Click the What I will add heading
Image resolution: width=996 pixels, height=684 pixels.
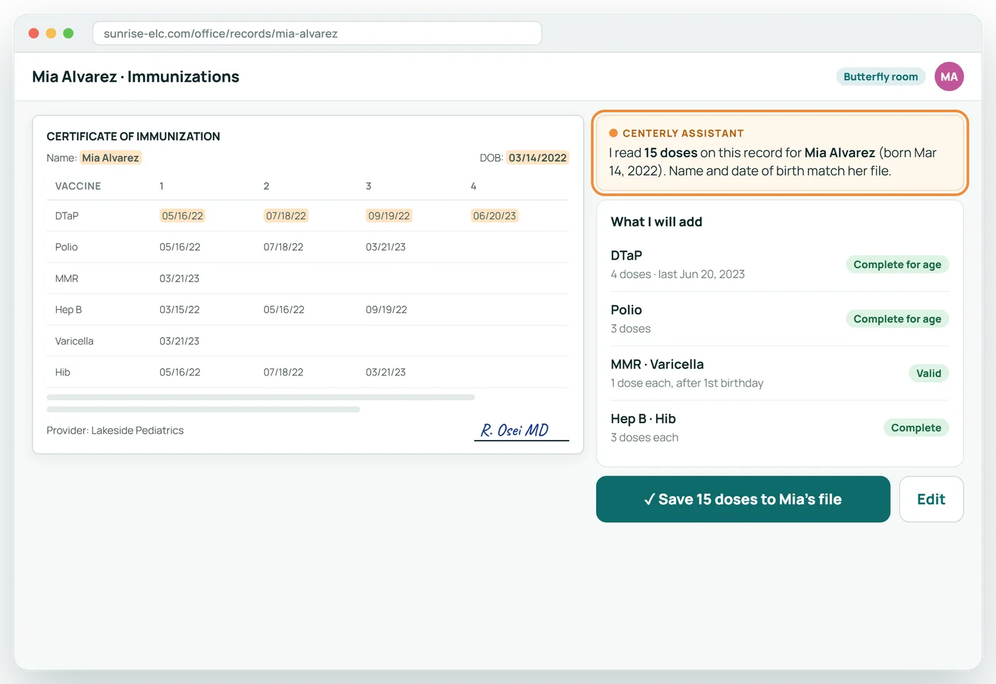click(657, 222)
